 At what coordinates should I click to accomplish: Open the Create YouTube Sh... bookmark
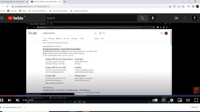coord(79,11)
